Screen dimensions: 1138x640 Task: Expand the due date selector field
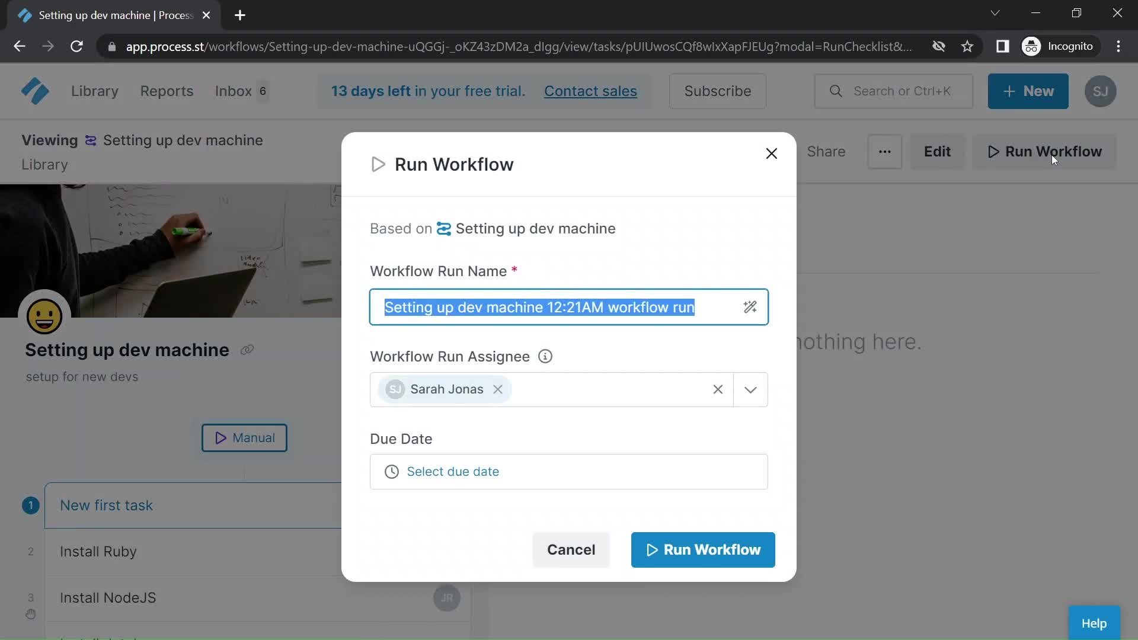tap(567, 471)
